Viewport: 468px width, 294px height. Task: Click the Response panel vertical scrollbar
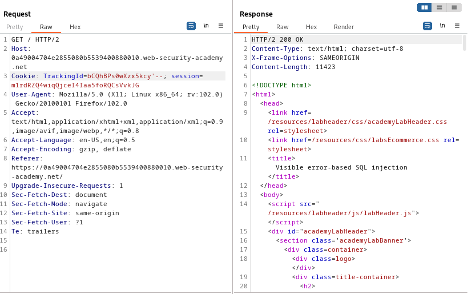click(x=465, y=43)
